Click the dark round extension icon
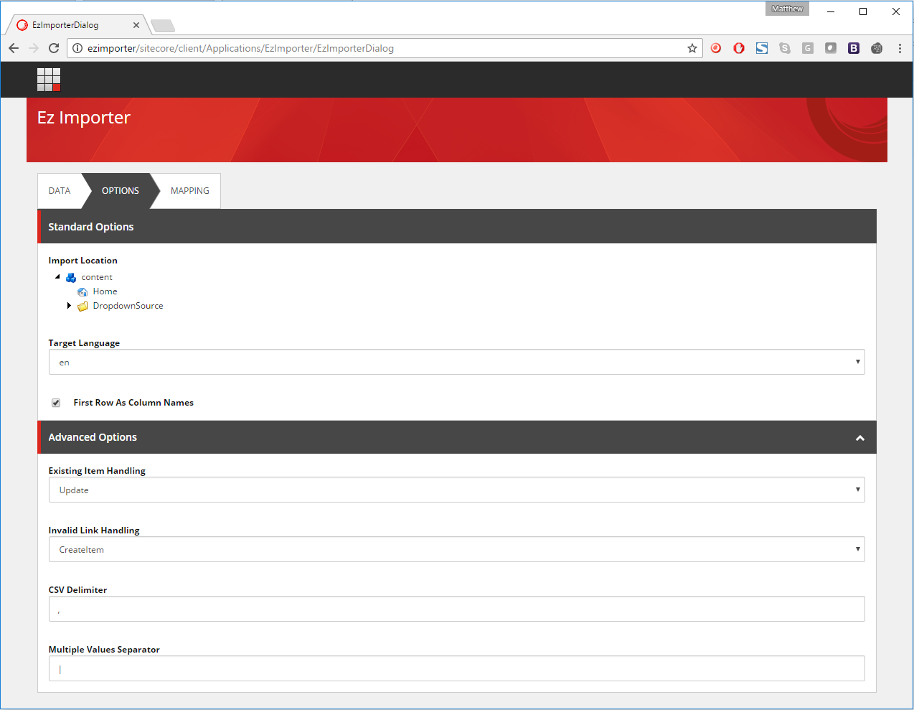914x710 pixels. (877, 48)
